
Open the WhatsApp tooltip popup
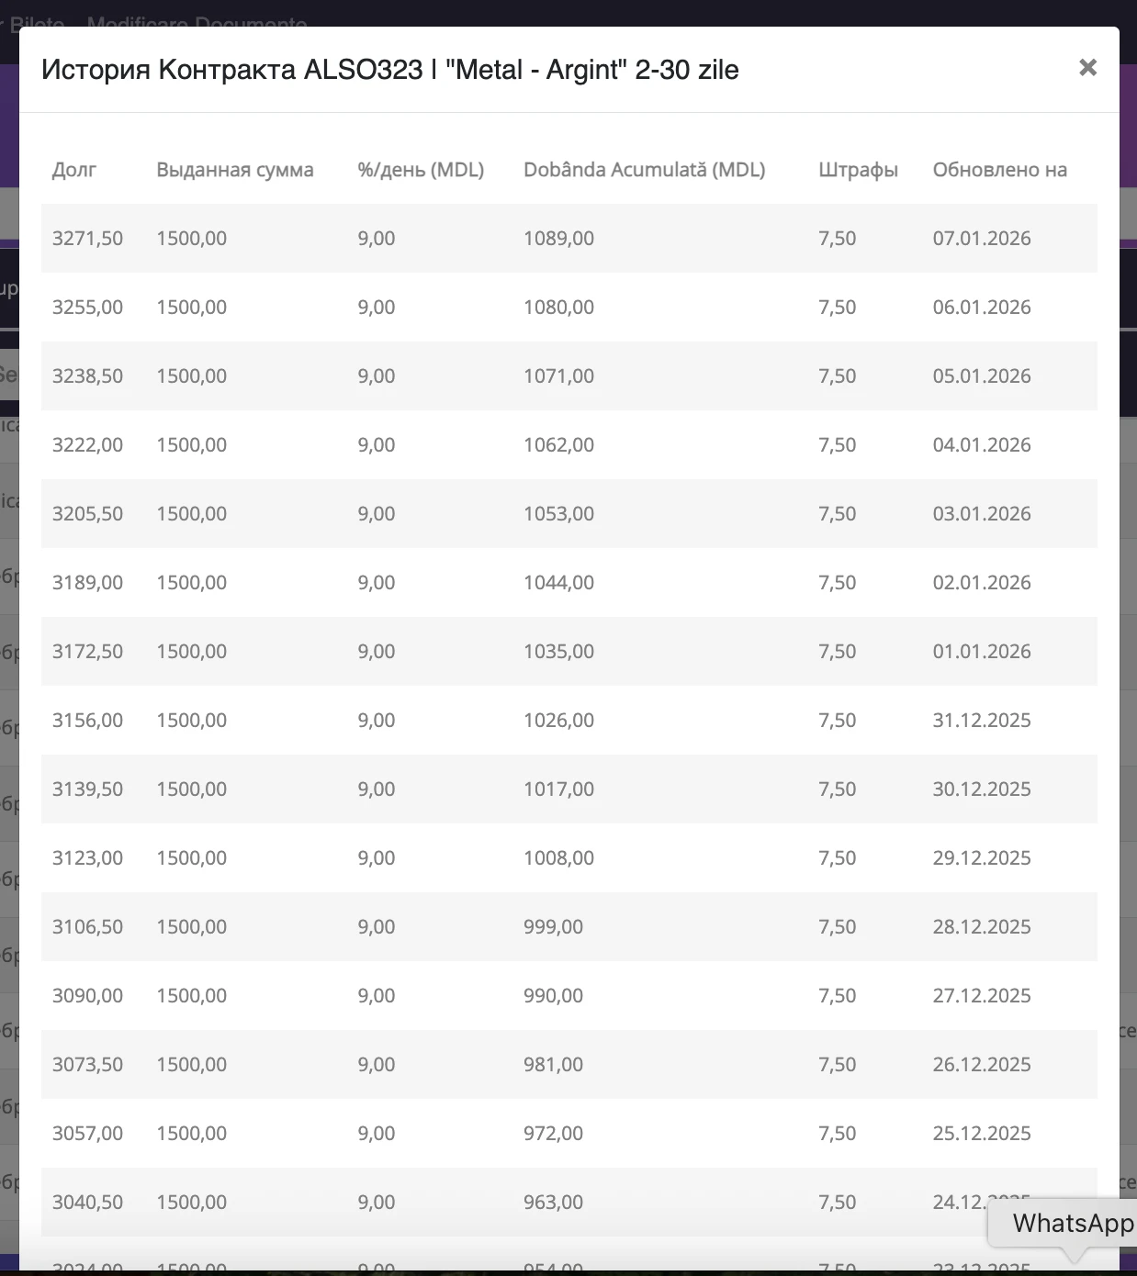pos(1072,1224)
